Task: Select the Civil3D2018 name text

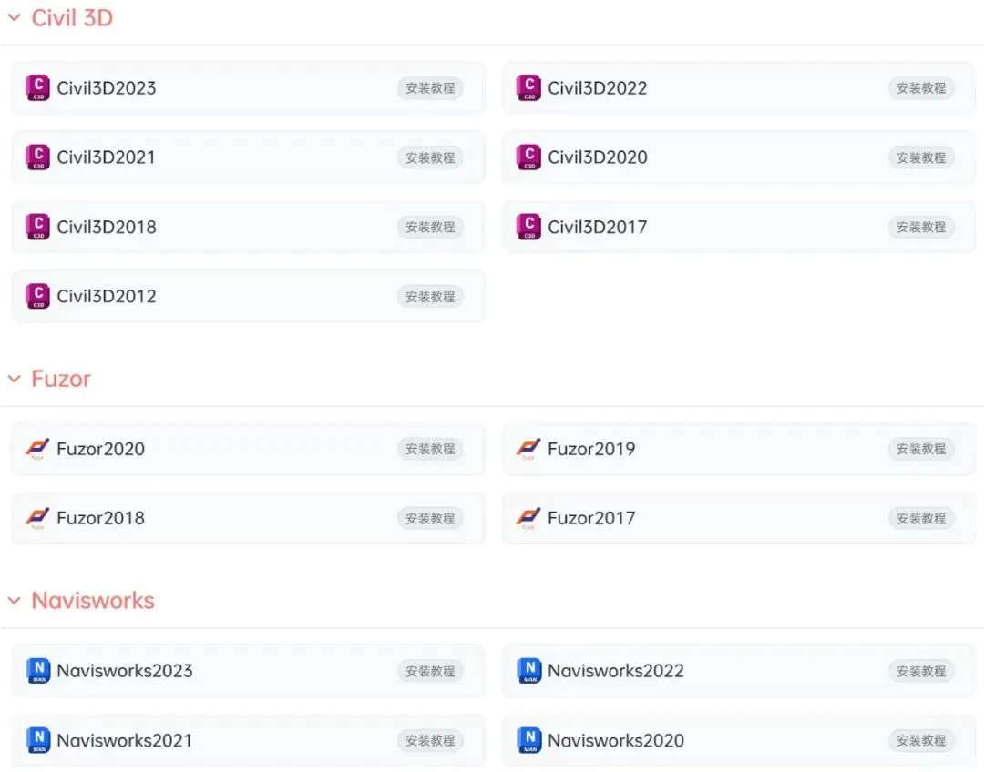Action: pyautogui.click(x=106, y=227)
